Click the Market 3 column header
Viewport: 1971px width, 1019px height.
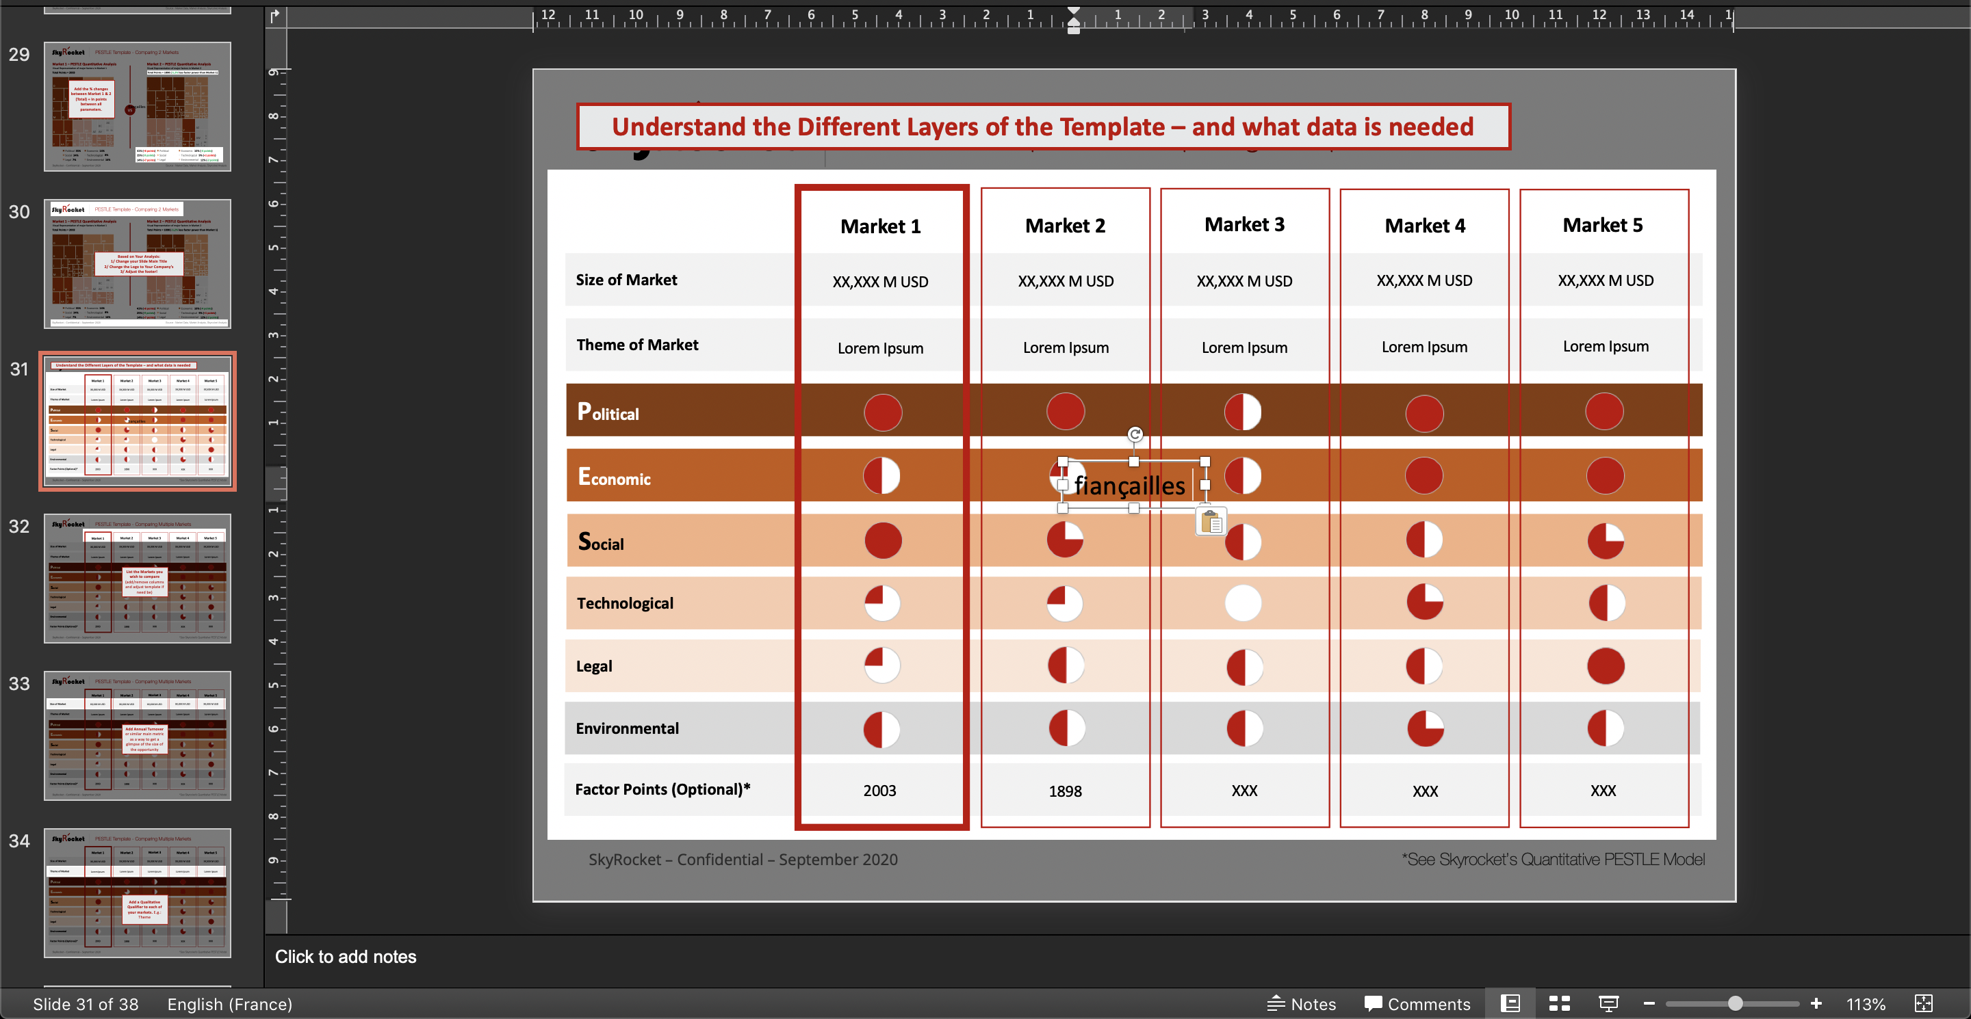tap(1244, 225)
